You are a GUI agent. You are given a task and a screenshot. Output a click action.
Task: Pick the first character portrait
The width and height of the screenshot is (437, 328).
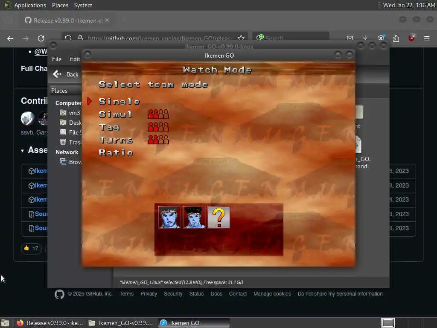point(169,217)
